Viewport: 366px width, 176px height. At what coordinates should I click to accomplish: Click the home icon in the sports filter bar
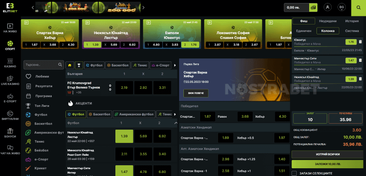coord(70,65)
